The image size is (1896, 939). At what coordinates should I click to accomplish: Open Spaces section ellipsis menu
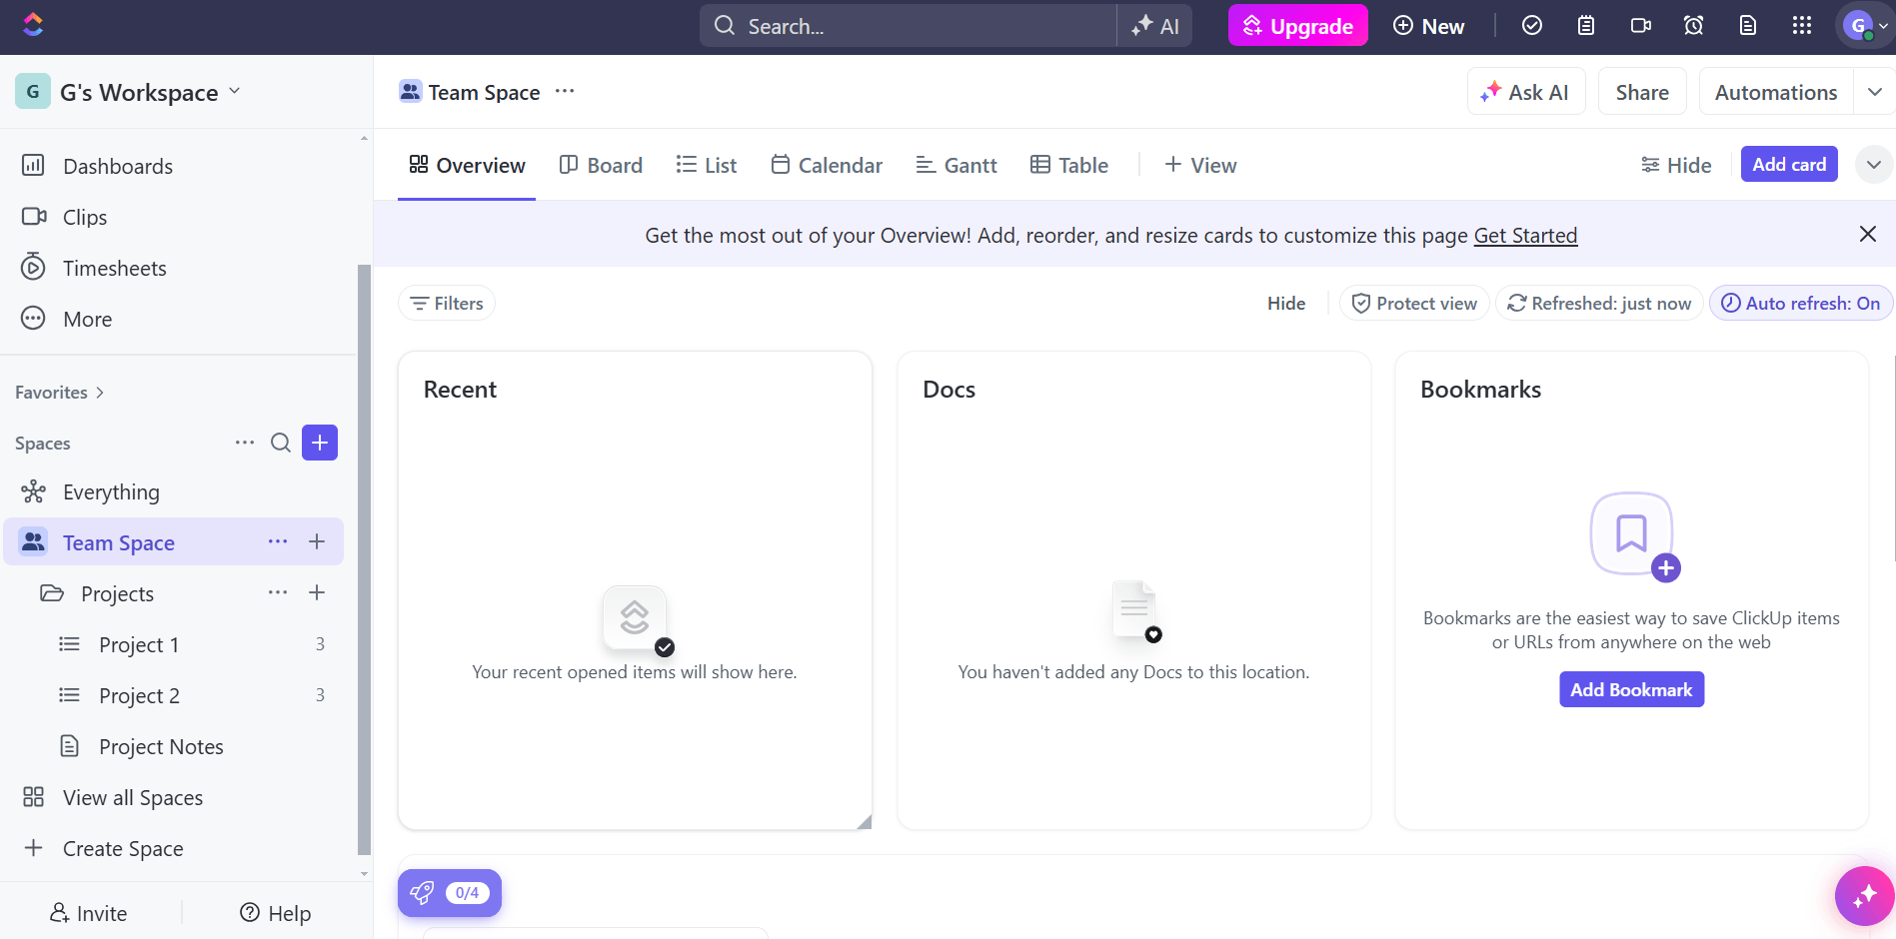point(245,443)
